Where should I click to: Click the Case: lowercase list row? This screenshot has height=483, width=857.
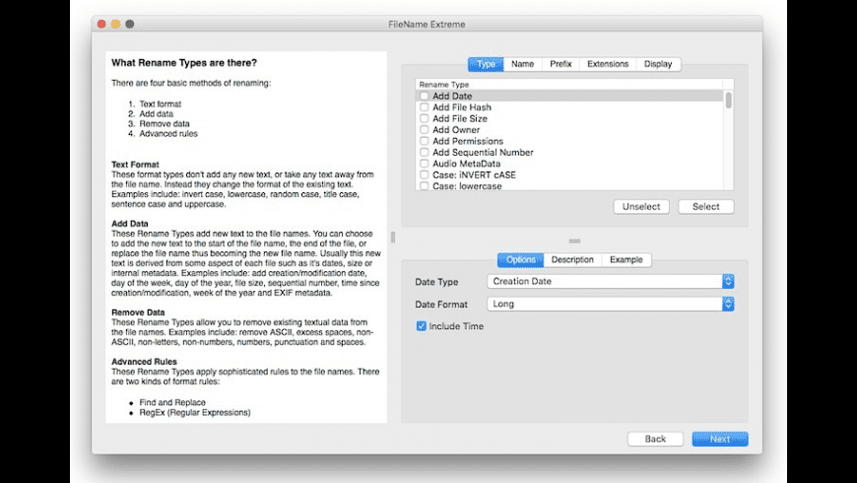click(x=569, y=186)
